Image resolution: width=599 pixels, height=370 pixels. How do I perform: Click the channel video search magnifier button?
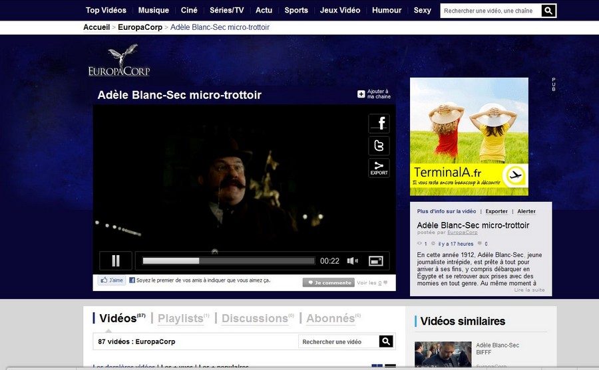click(386, 341)
